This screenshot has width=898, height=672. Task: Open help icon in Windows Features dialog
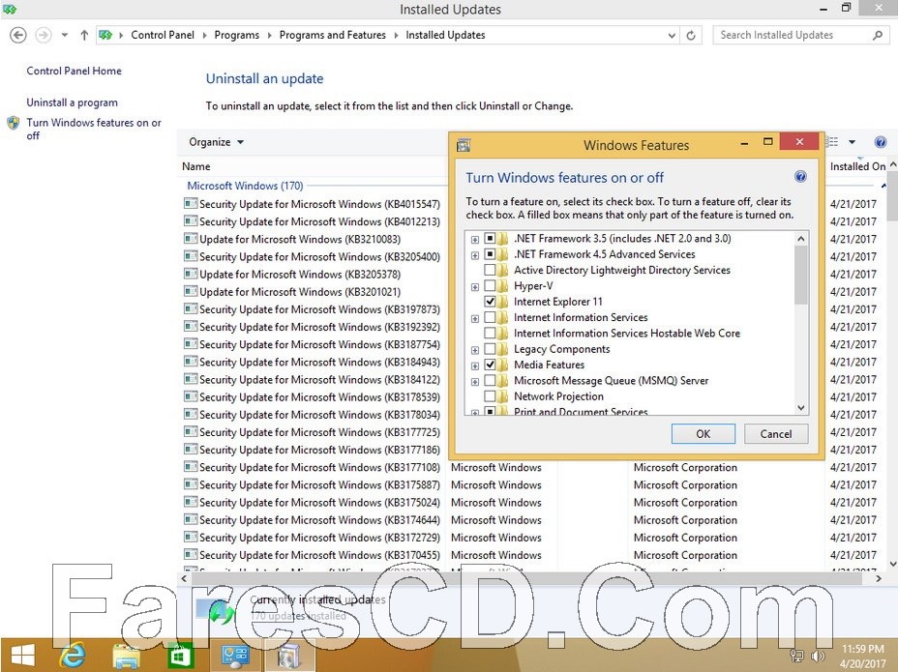pyautogui.click(x=800, y=177)
